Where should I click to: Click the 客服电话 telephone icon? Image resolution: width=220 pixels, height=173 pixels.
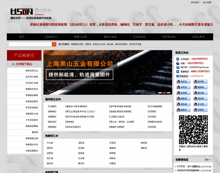point(178,72)
